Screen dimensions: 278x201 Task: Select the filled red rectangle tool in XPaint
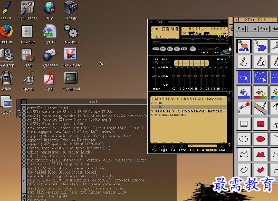(261, 123)
